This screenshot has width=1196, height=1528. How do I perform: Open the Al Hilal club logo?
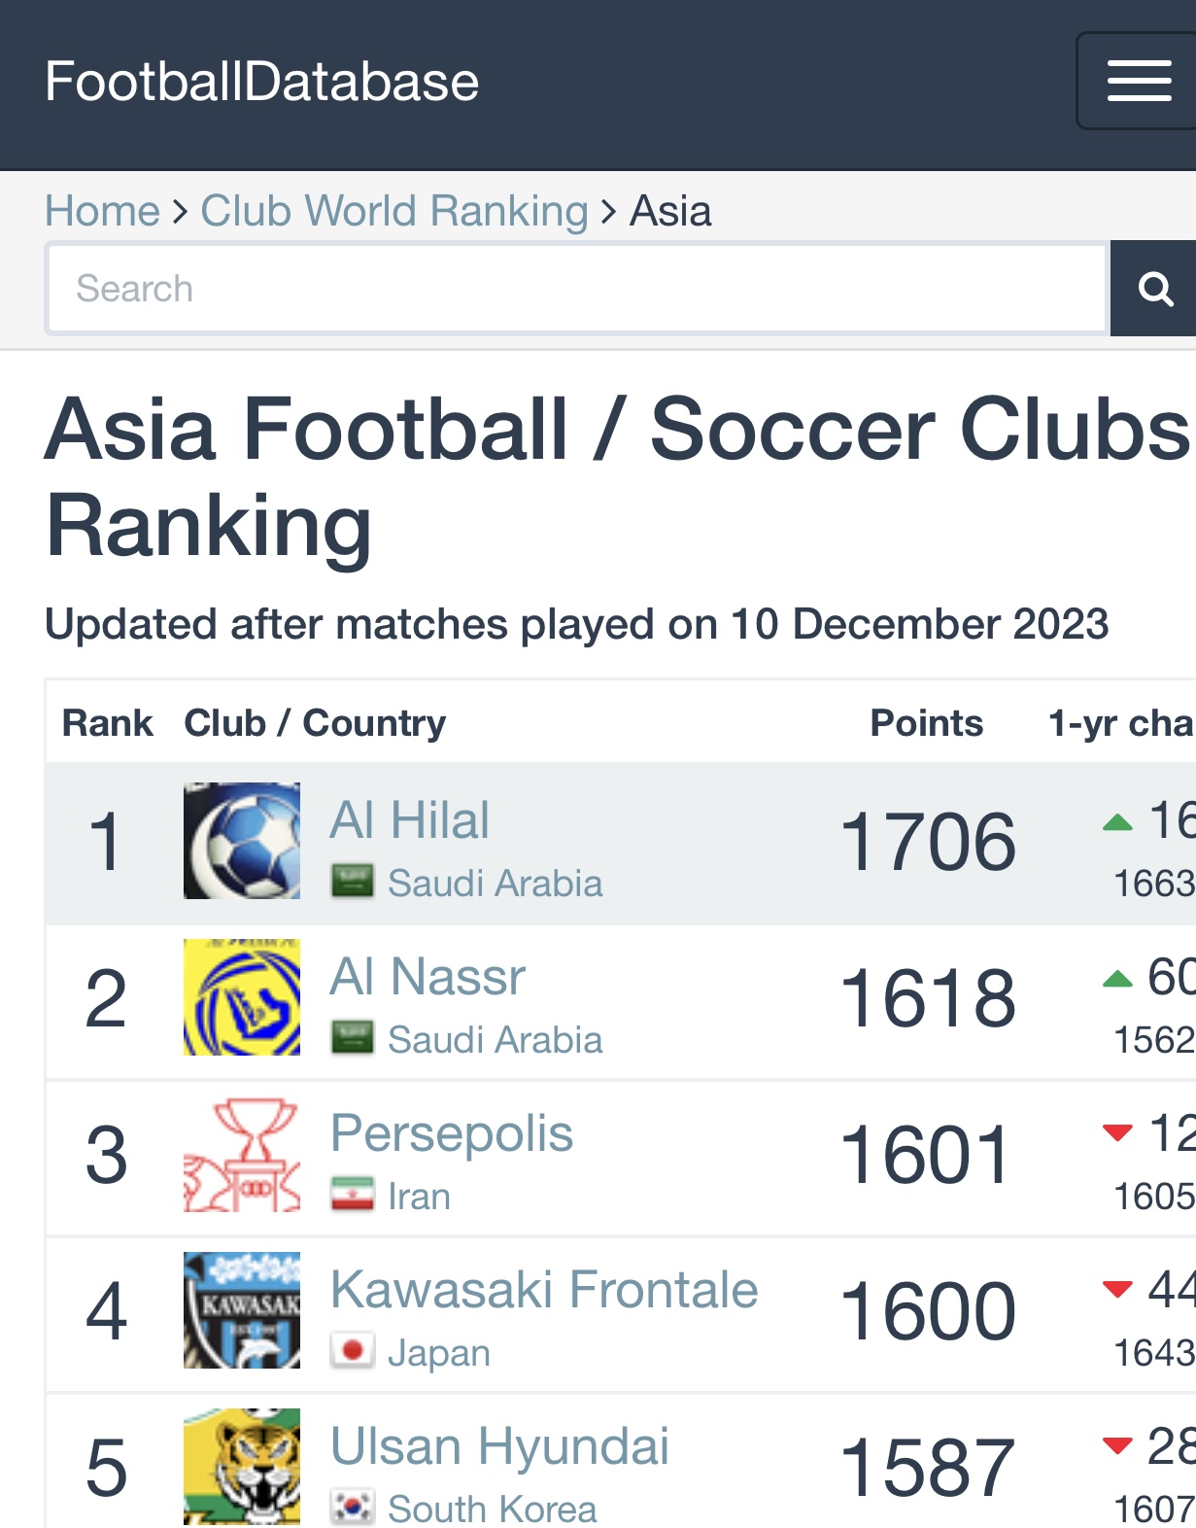coord(242,841)
